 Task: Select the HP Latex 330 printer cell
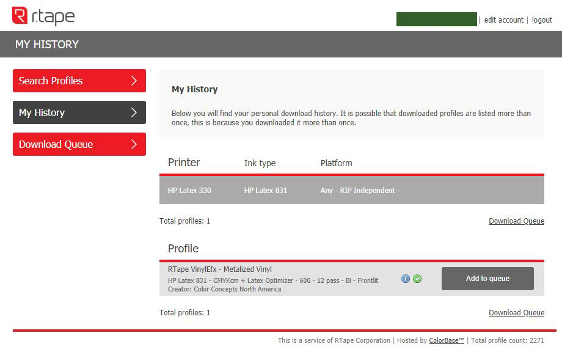[189, 191]
